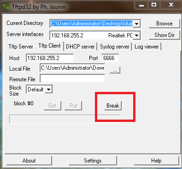Switch to the Tftp Server tab
182x169 pixels.
(x=21, y=47)
